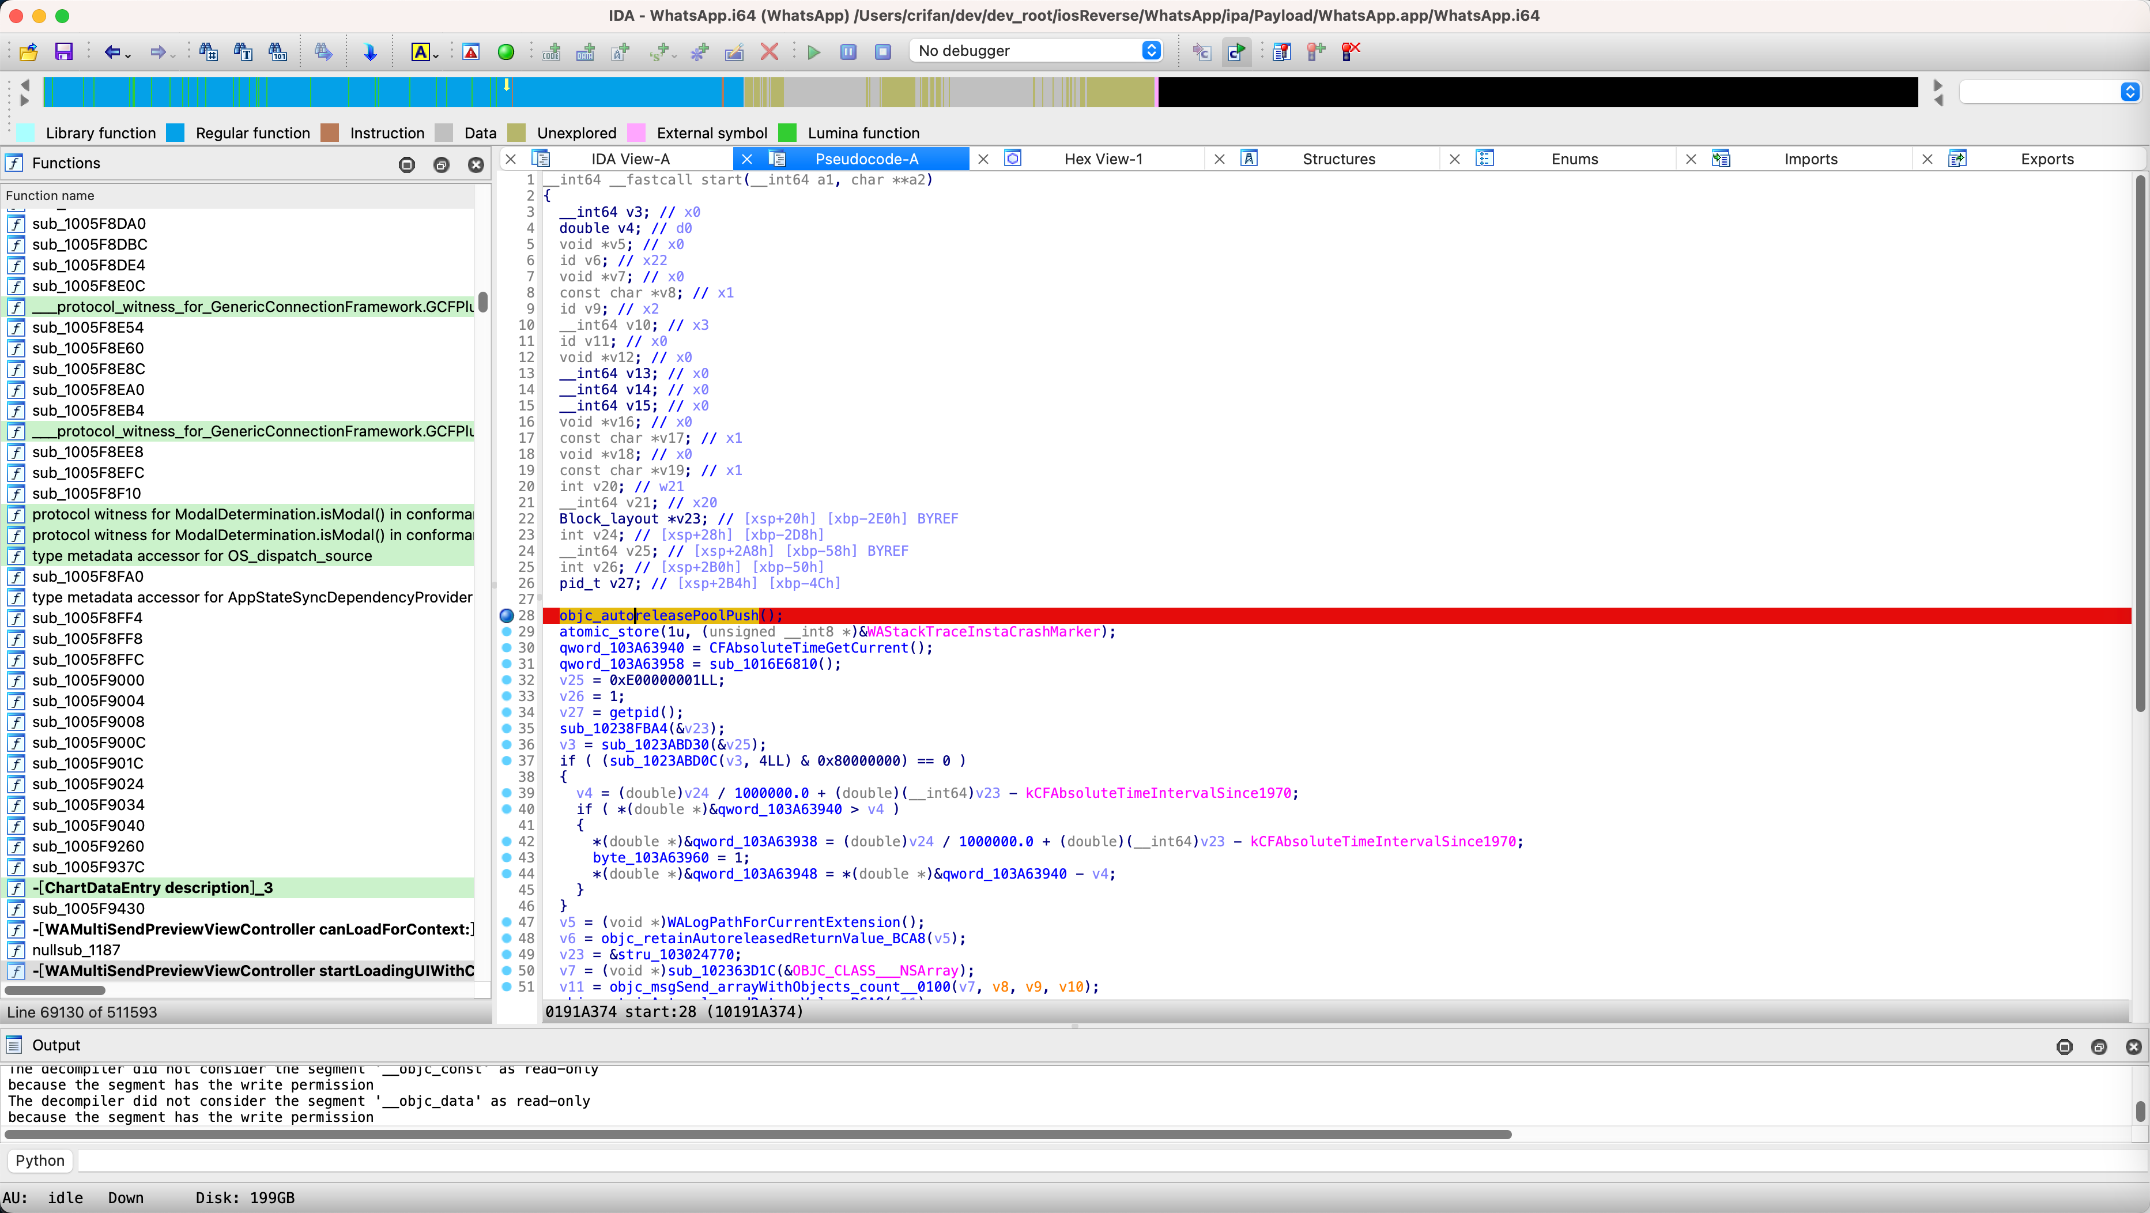The height and width of the screenshot is (1213, 2150).
Task: Save the database with the floppy icon
Action: pyautogui.click(x=63, y=52)
